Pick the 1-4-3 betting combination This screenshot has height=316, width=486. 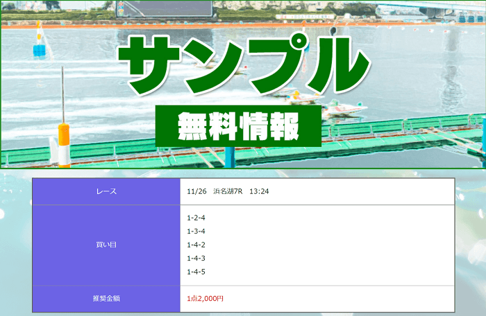(x=196, y=258)
